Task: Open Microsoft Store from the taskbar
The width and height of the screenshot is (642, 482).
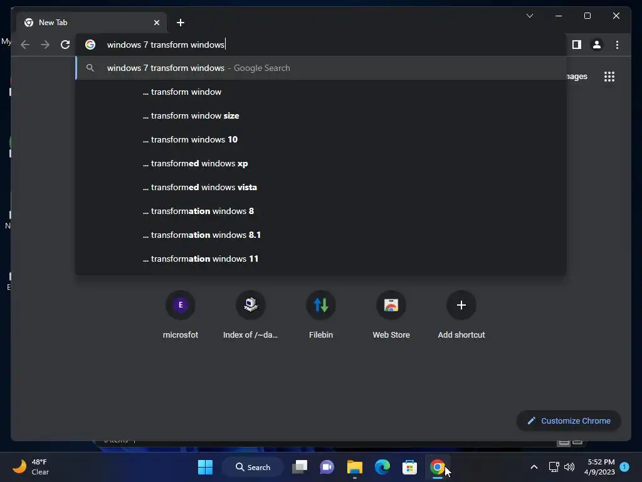Action: [x=409, y=467]
